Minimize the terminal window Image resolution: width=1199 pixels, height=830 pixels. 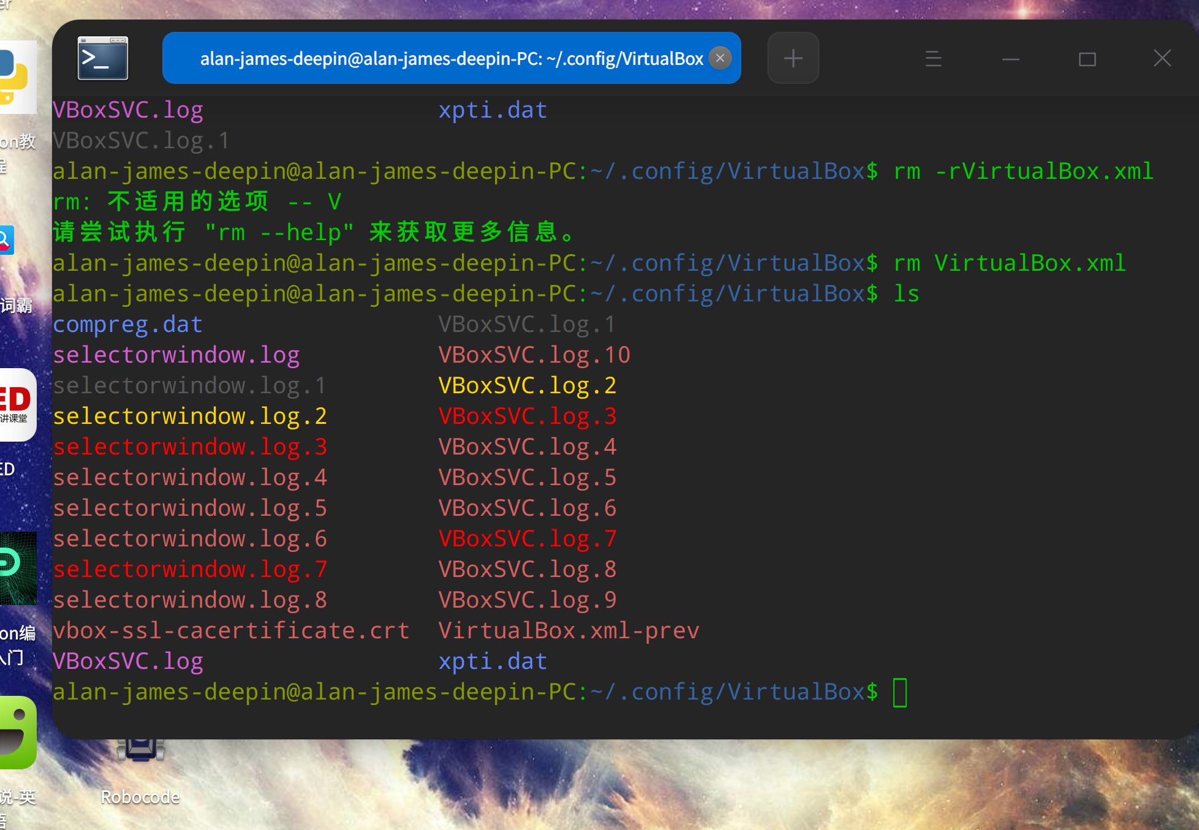tap(1010, 59)
